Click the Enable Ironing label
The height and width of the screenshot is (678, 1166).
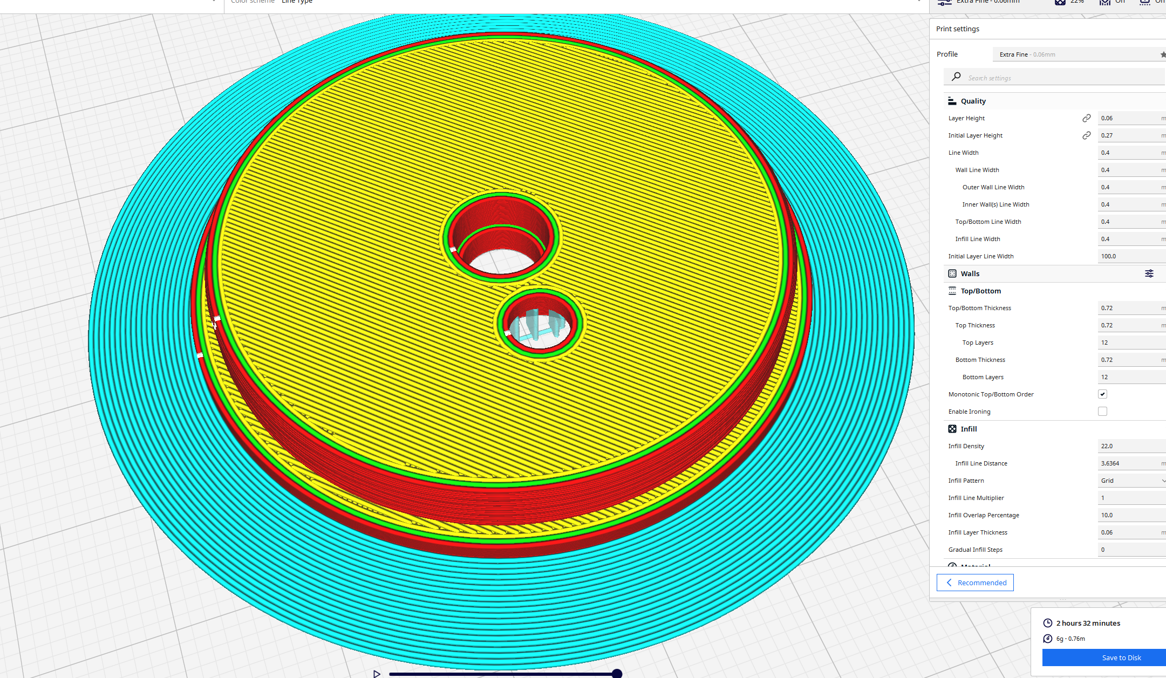click(x=970, y=412)
